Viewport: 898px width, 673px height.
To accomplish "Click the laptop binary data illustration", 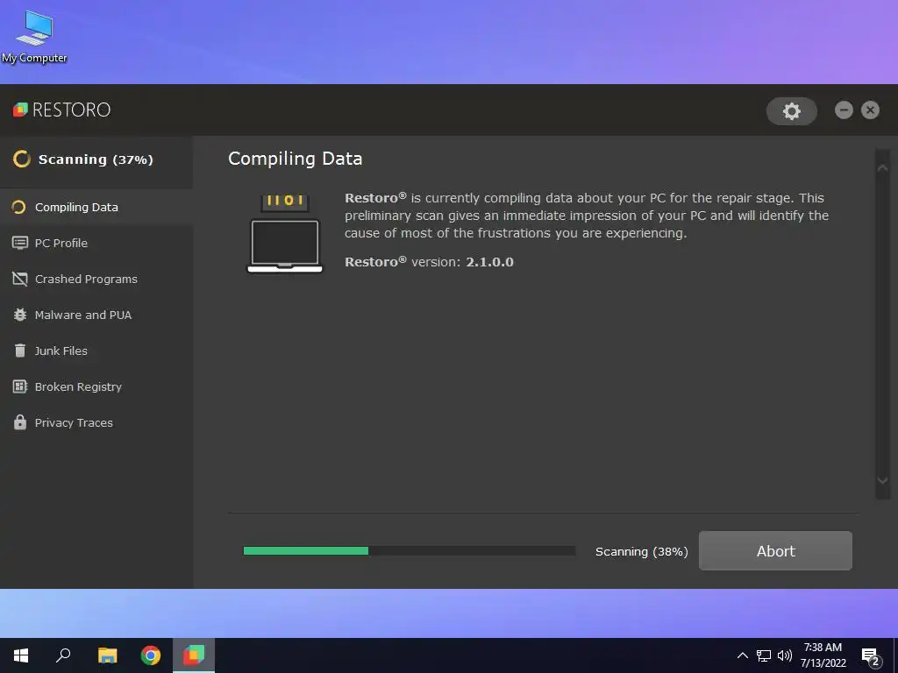I will coord(285,233).
